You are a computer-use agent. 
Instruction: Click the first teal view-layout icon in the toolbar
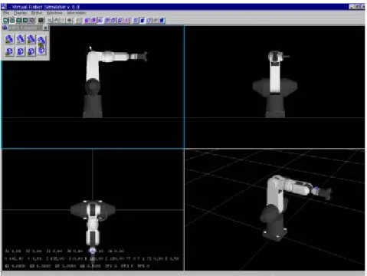[5, 20]
